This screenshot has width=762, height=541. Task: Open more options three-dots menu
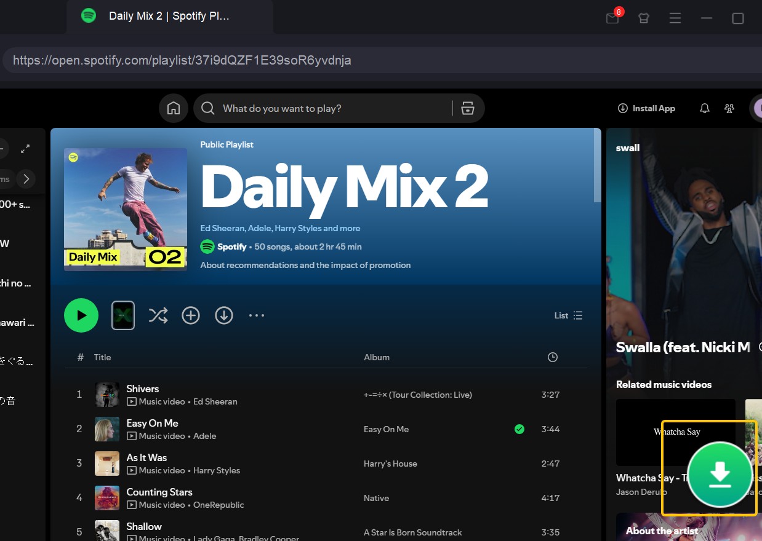pyautogui.click(x=256, y=315)
